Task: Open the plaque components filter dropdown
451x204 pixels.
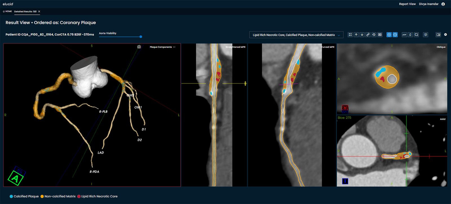Action: (296, 35)
